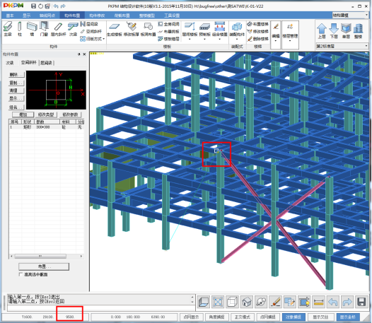Click the section preview thumbnail

click(x=56, y=90)
